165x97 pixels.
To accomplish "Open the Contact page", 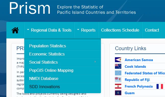I will 152,30.
